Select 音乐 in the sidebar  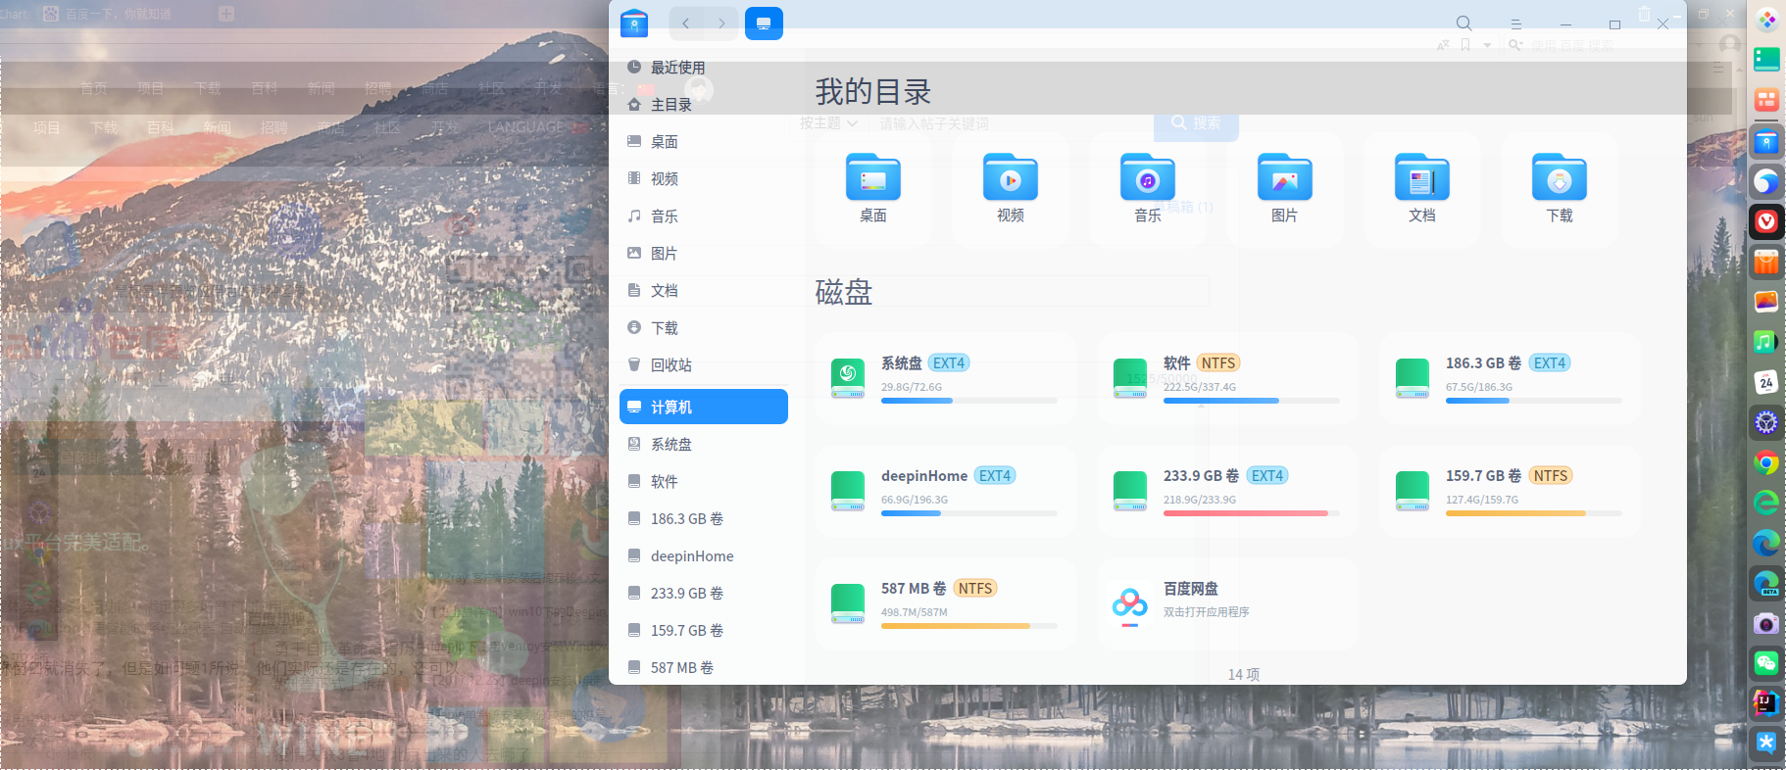click(x=704, y=217)
